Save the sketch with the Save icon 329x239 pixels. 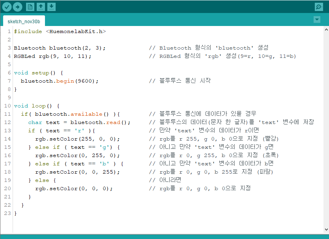click(x=51, y=7)
